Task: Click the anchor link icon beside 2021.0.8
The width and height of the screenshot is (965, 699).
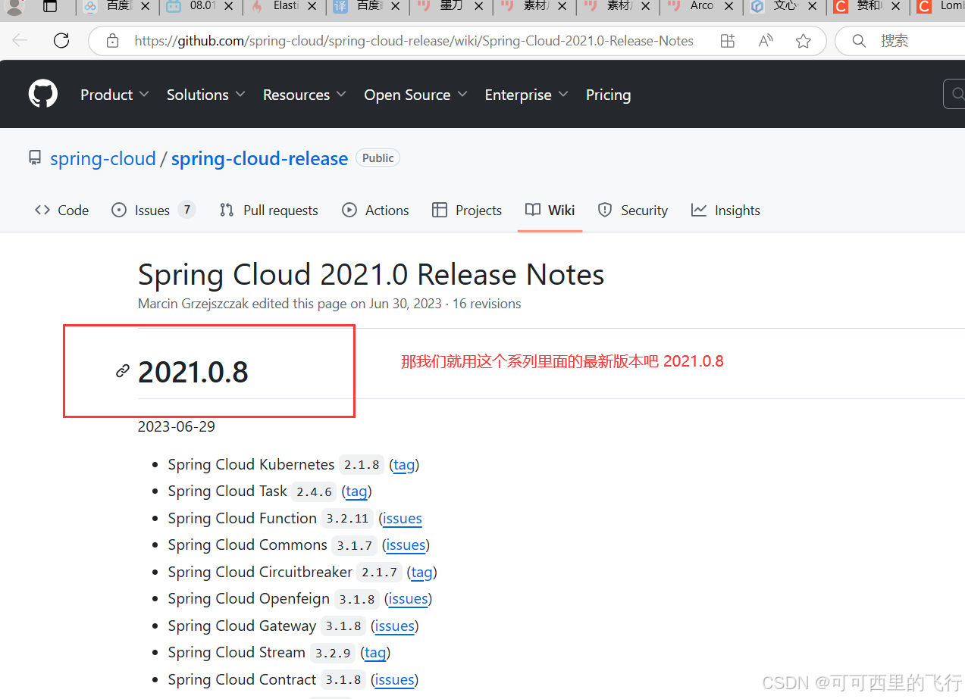Action: point(122,371)
